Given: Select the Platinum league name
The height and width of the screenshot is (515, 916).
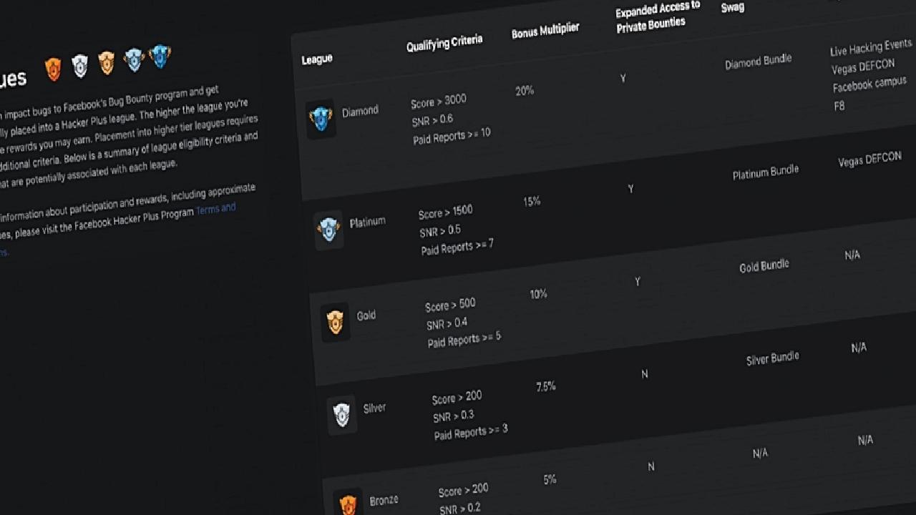Looking at the screenshot, I should (367, 222).
